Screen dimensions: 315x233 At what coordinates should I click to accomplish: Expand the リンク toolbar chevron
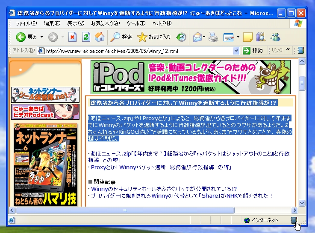click(x=288, y=49)
